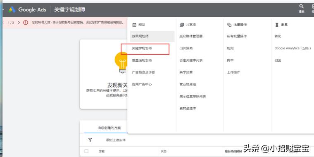Viewport: 314px width, 157px height.
Task: Open 效果规划师 menu item
Action: 152,36
